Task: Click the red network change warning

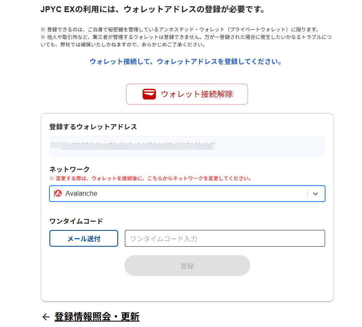Action: [150, 179]
